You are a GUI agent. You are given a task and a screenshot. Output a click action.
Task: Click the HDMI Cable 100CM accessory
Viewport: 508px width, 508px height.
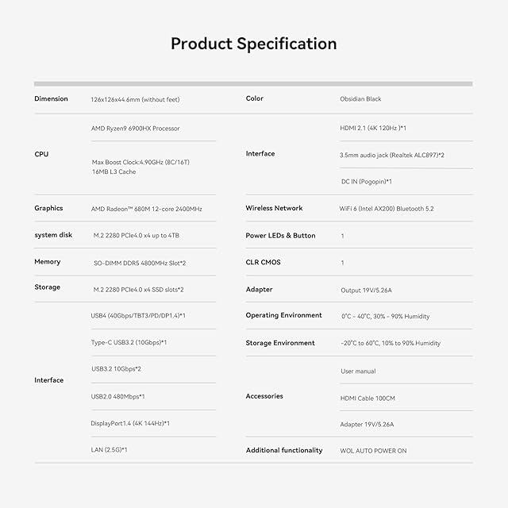[x=368, y=398]
